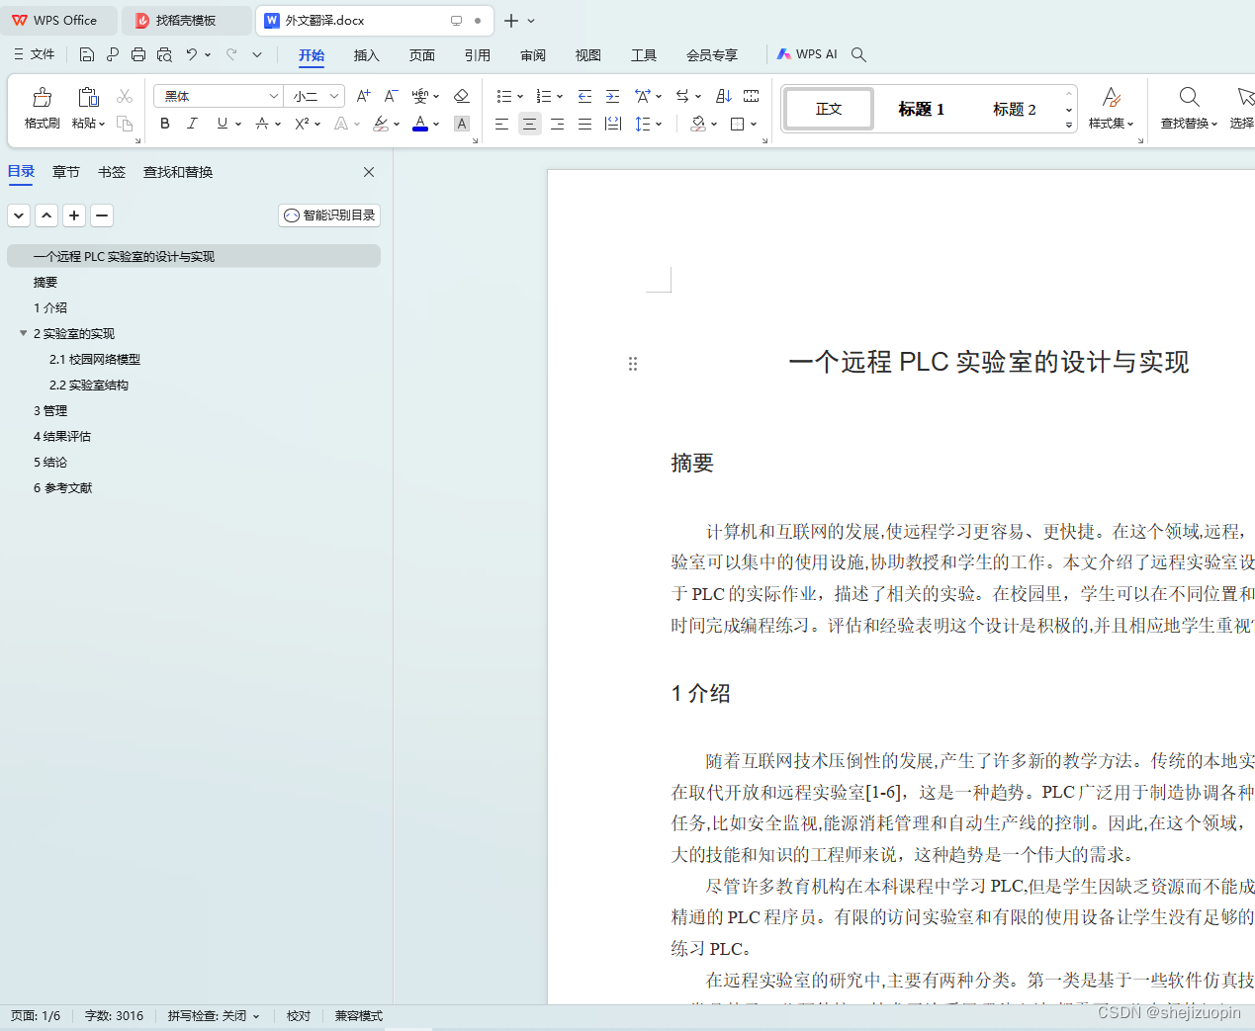Apply the 正文 style
Viewport: 1255px width, 1031px height.
click(829, 109)
